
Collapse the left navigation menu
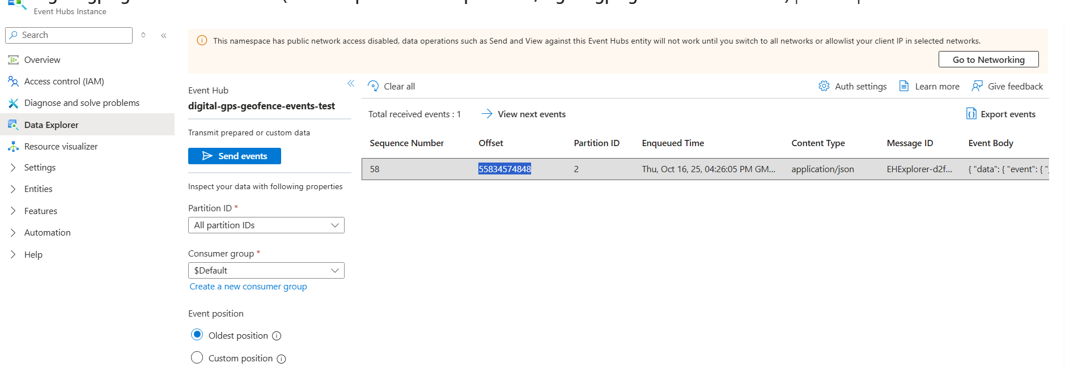pyautogui.click(x=164, y=35)
